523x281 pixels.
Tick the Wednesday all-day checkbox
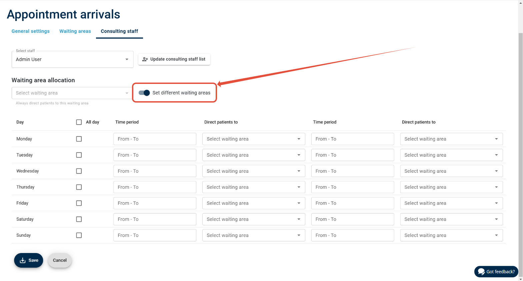pos(79,171)
